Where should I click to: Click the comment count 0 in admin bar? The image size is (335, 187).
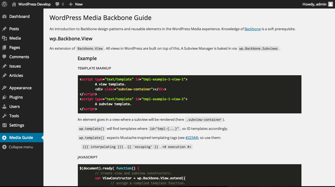point(63,4)
